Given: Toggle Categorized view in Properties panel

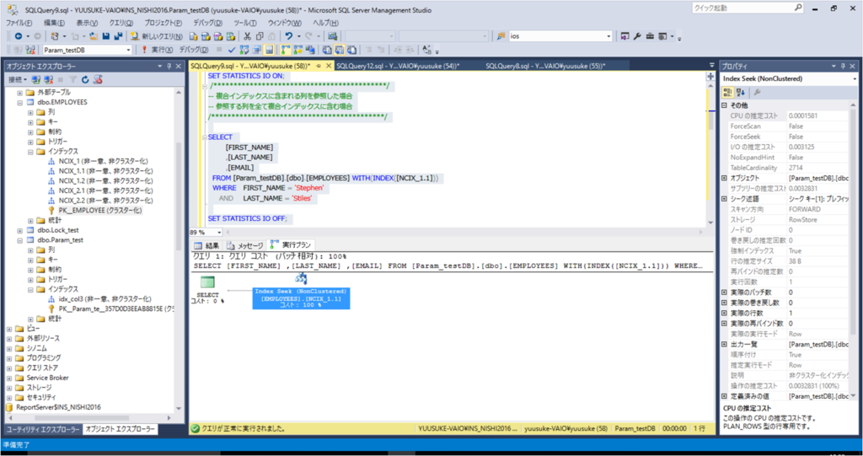Looking at the screenshot, I should click(728, 93).
